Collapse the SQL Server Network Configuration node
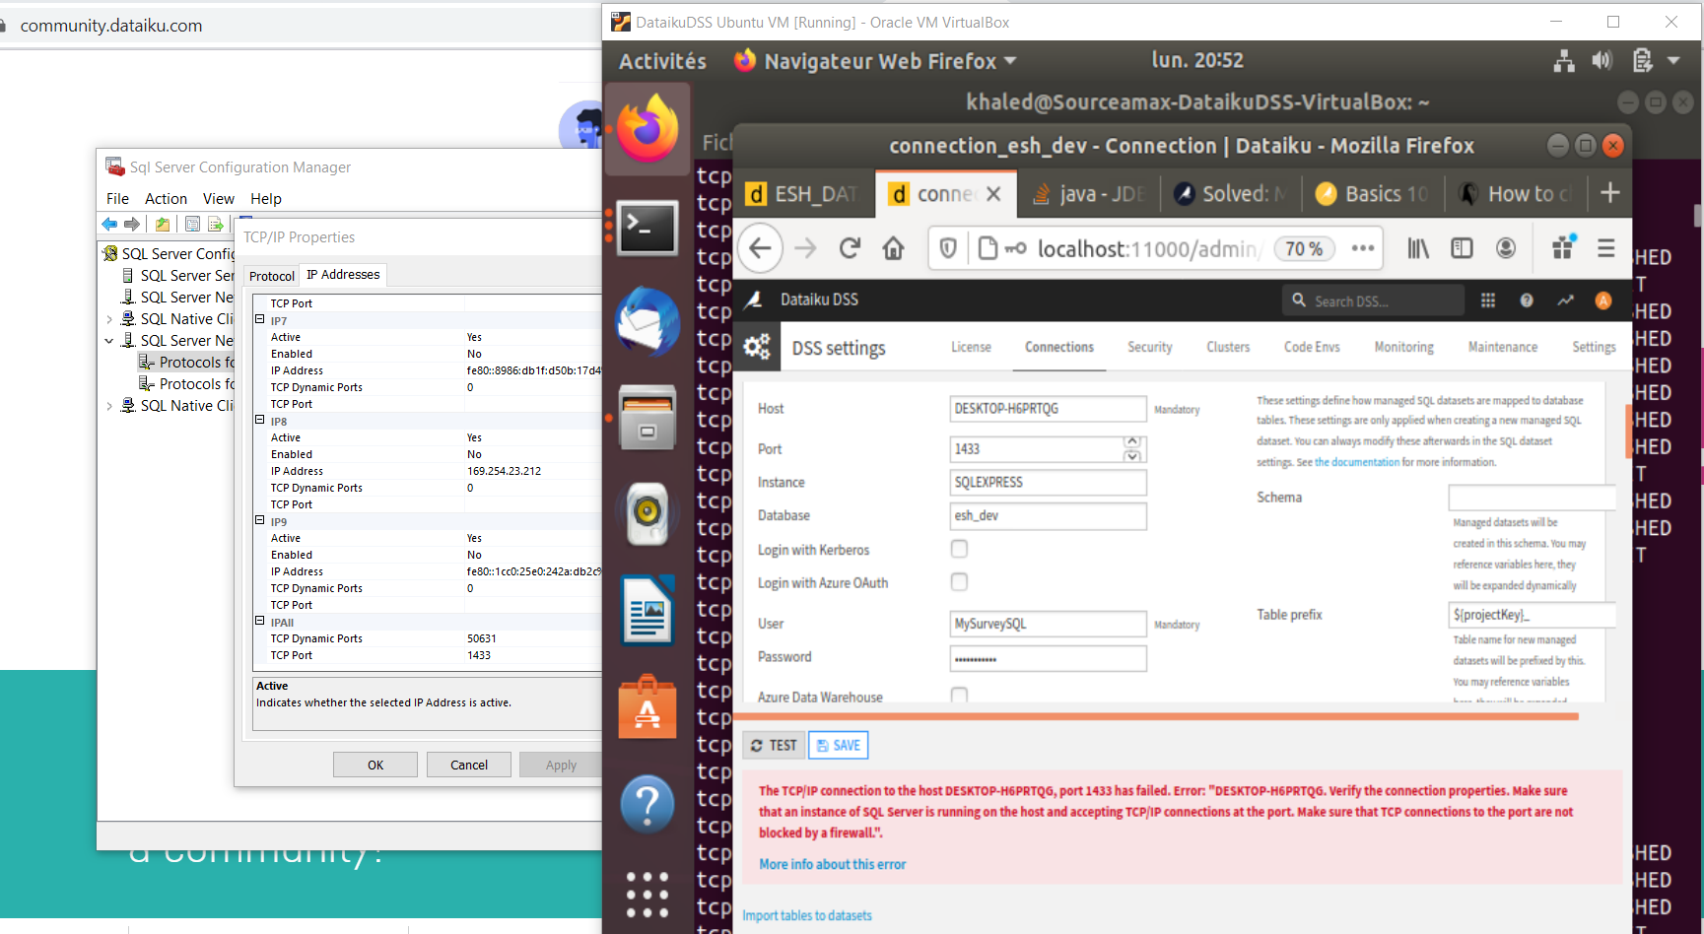 (109, 340)
